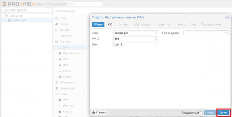Click the Каталог folder icon
232x117 pixels.
pos(60,112)
